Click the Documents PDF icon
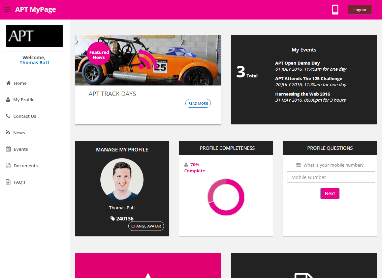 click(8, 166)
